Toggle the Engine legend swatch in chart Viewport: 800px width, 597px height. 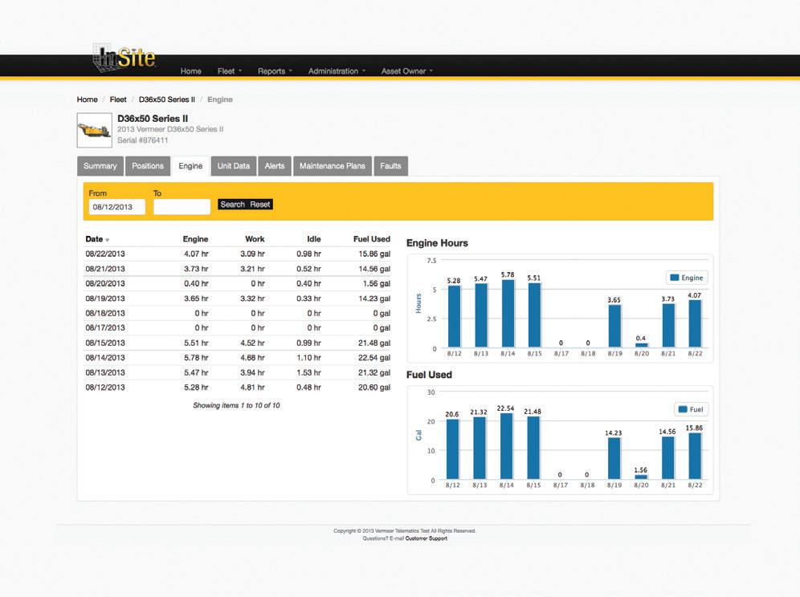click(x=674, y=278)
